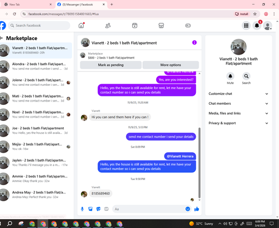Reload the browser page

[x=15, y=14]
